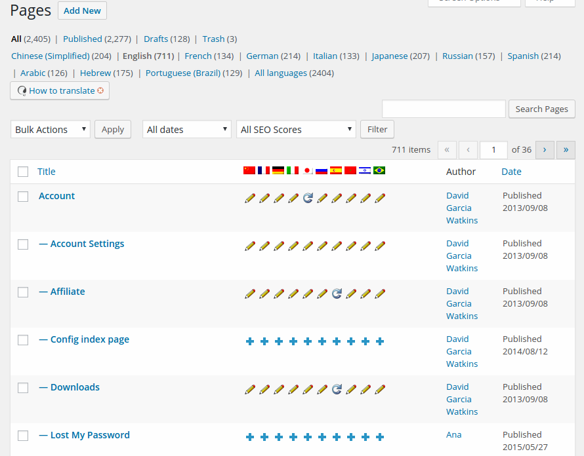Edit the Brazilian Portuguese translation of Account
This screenshot has height=456, width=584.
pos(380,198)
